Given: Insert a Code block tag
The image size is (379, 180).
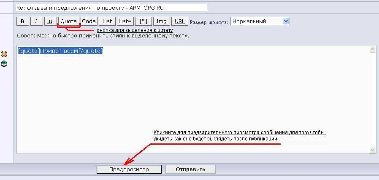Looking at the screenshot, I should click(x=89, y=21).
